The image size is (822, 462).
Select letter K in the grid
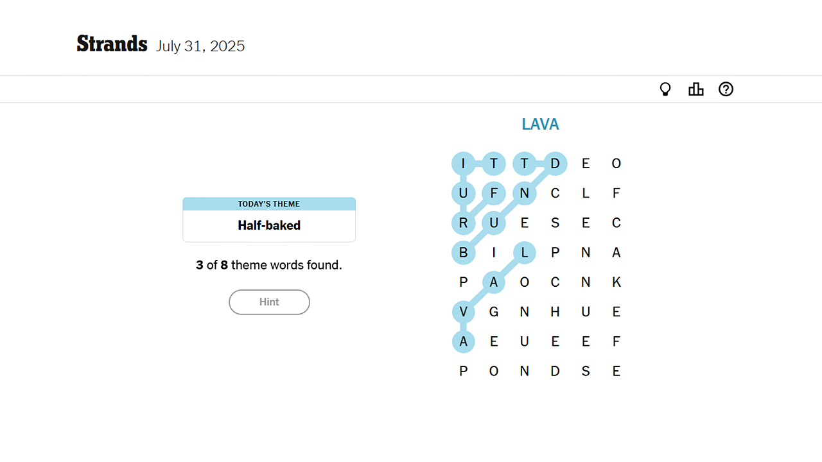(616, 282)
